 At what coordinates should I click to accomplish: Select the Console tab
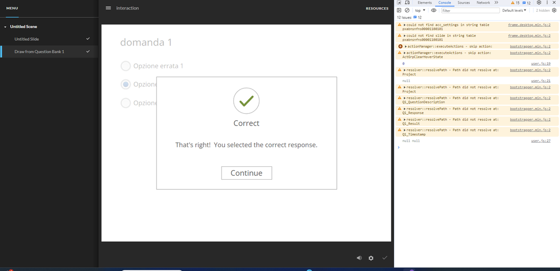(x=445, y=2)
